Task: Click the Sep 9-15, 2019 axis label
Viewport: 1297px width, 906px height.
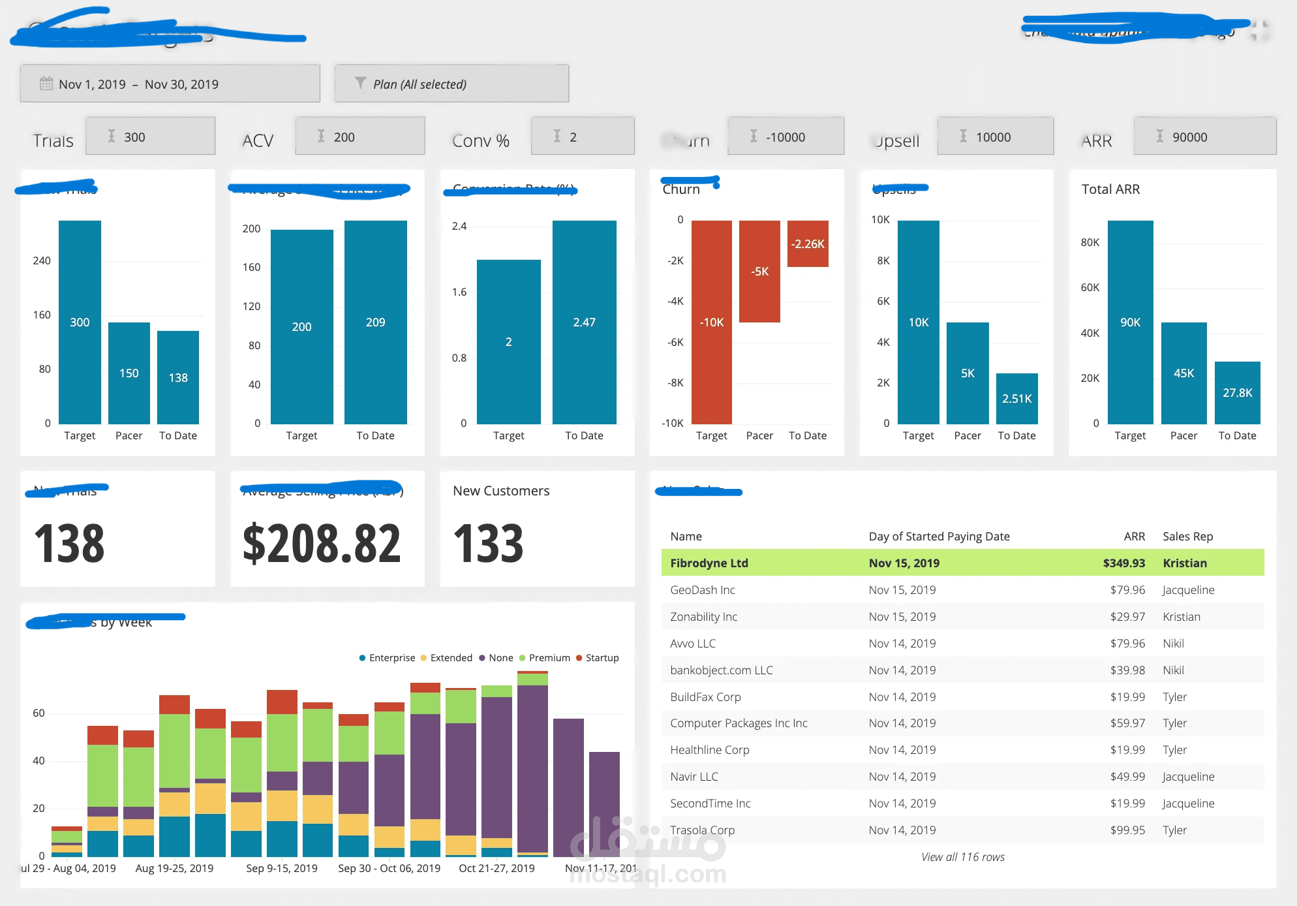Action: point(282,868)
